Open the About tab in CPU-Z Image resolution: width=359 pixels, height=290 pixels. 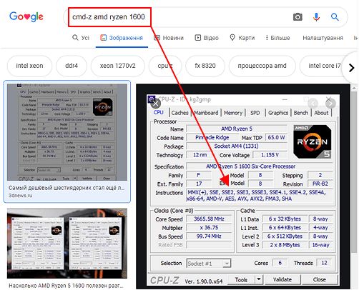[x=321, y=113]
